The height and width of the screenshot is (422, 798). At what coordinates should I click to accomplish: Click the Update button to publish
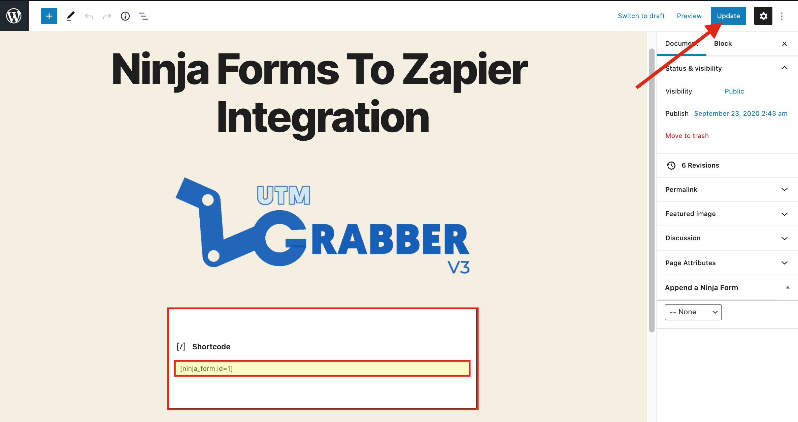[728, 15]
